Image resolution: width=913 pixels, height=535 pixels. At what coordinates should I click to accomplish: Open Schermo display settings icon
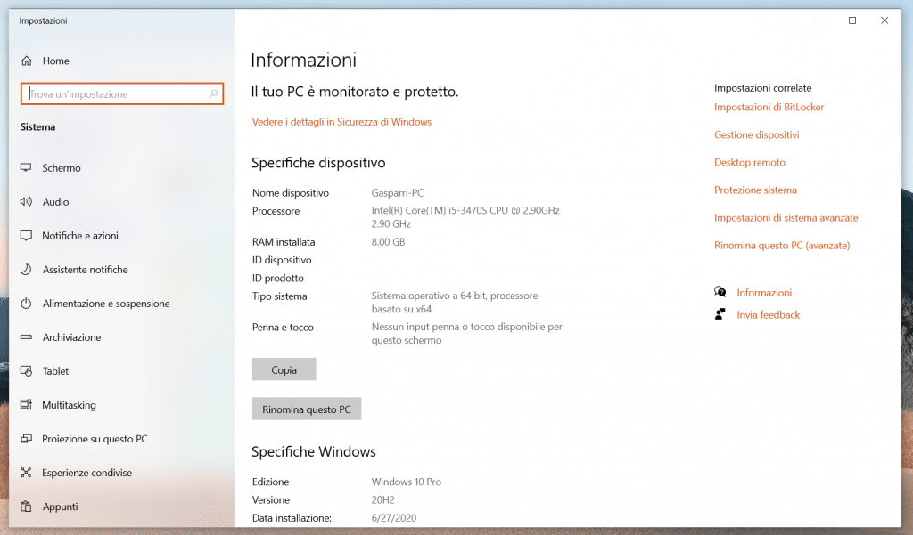[x=26, y=168]
